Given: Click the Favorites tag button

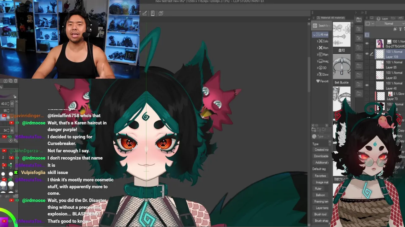Looking at the screenshot, I should (x=320, y=176).
